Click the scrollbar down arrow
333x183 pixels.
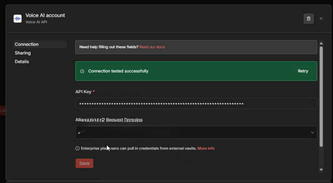[321, 170]
